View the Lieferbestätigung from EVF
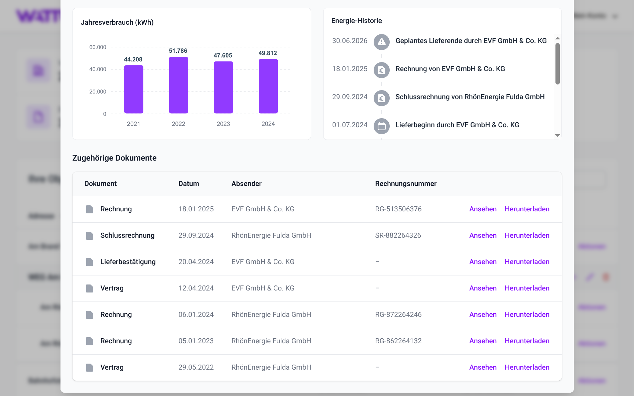Screen dimensions: 634x396 pyautogui.click(x=483, y=262)
